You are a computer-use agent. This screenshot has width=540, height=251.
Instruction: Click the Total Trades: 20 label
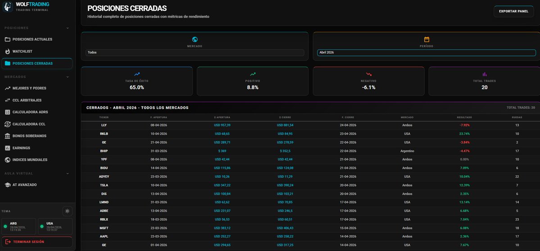(521, 108)
